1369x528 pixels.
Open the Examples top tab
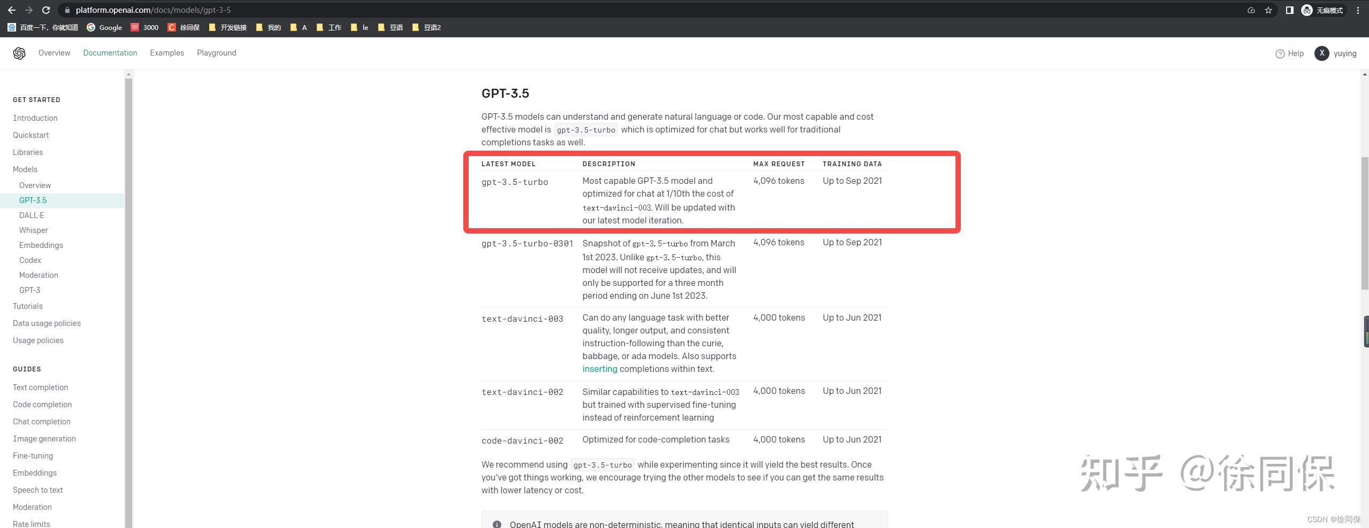pyautogui.click(x=167, y=53)
